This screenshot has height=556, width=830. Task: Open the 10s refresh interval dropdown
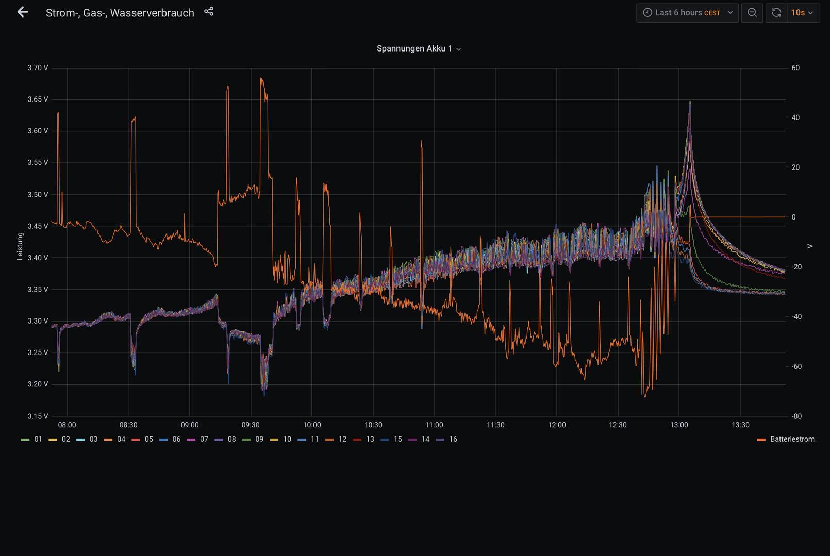coord(803,13)
